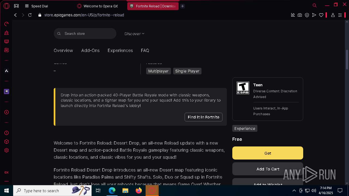Viewport: 349px width, 196px height.
Task: Add page to bookmarks heart icon
Action: (321, 15)
